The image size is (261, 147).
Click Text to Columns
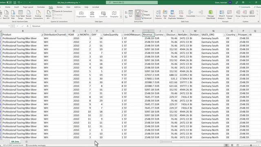click(x=158, y=15)
